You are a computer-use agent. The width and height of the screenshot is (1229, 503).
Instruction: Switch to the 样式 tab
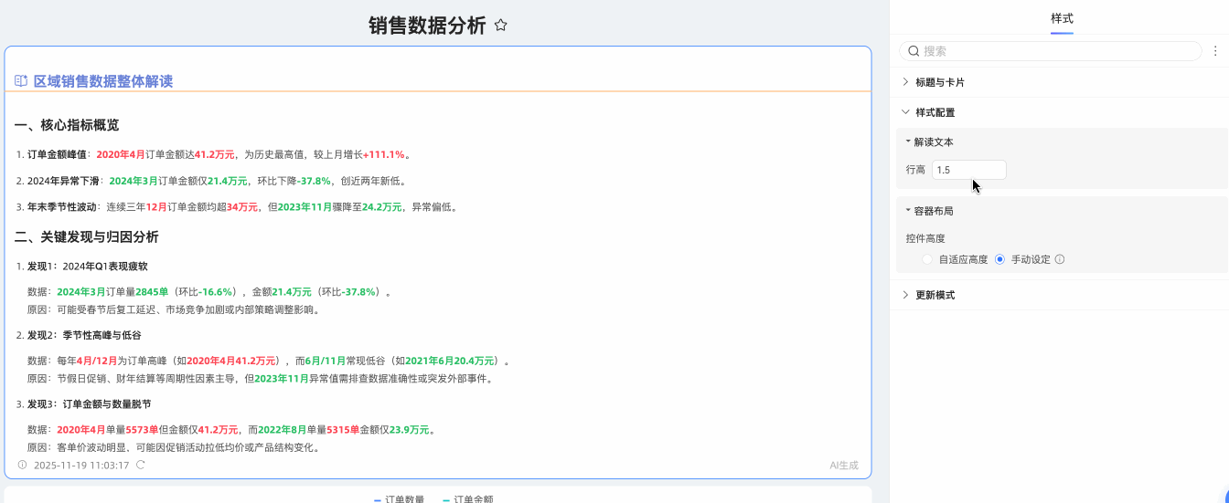[1062, 18]
